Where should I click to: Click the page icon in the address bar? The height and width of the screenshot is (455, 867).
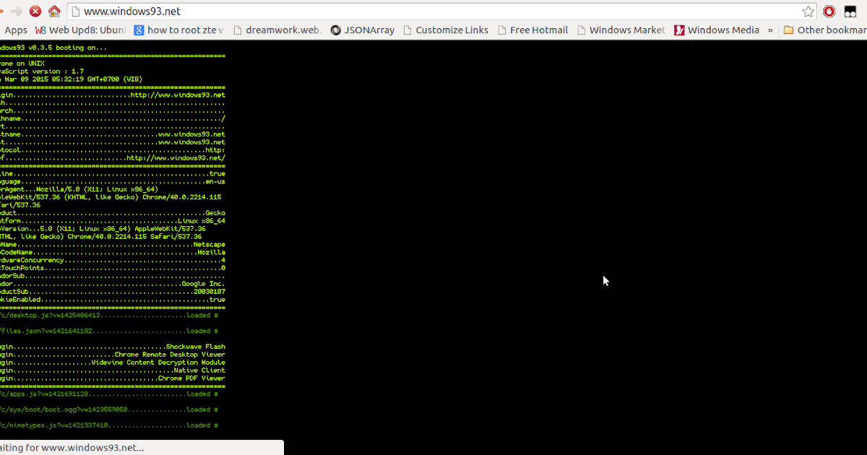click(75, 12)
